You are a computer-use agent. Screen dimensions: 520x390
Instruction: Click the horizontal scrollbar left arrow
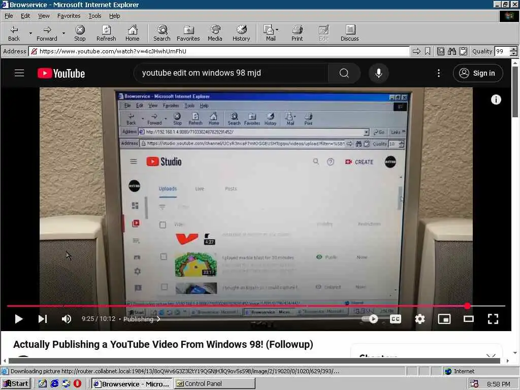5,361
